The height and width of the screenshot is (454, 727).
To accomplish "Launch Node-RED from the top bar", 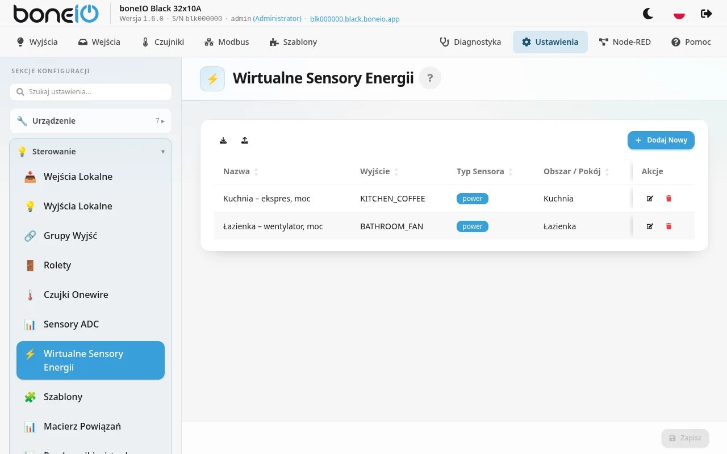I will click(x=625, y=42).
